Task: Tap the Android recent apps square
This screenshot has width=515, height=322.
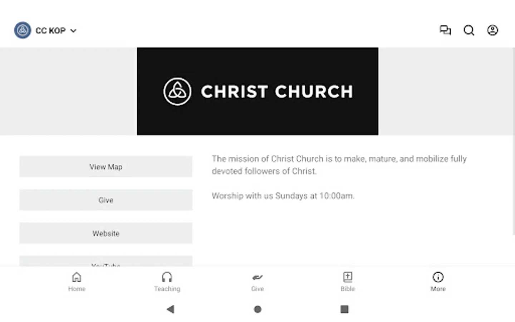Action: [x=344, y=309]
